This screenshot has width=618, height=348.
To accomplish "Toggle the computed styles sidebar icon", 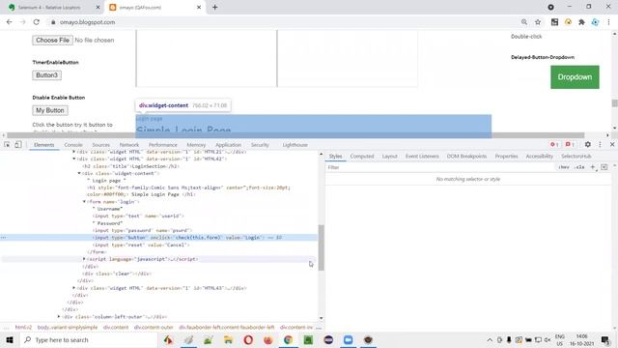I will coord(604,167).
